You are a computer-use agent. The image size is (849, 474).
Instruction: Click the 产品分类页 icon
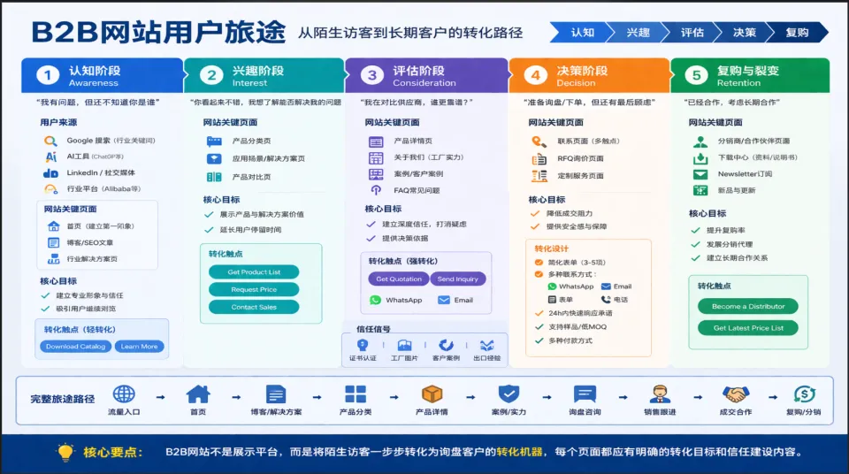[x=214, y=141]
